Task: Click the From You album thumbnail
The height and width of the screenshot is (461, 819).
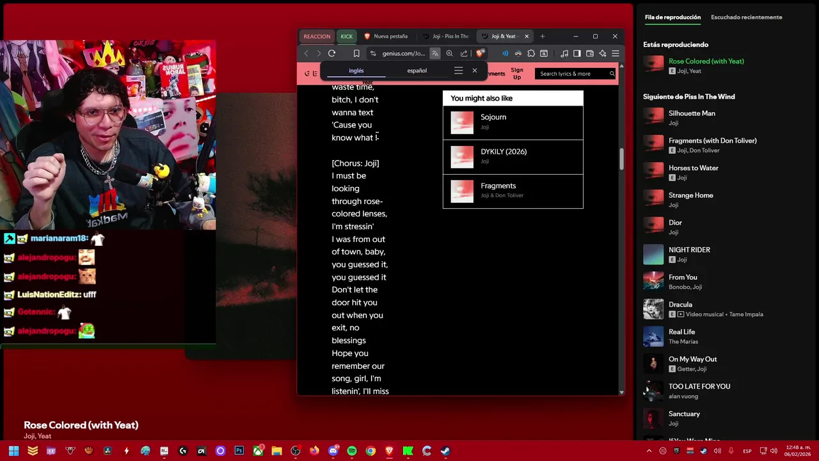Action: click(653, 282)
